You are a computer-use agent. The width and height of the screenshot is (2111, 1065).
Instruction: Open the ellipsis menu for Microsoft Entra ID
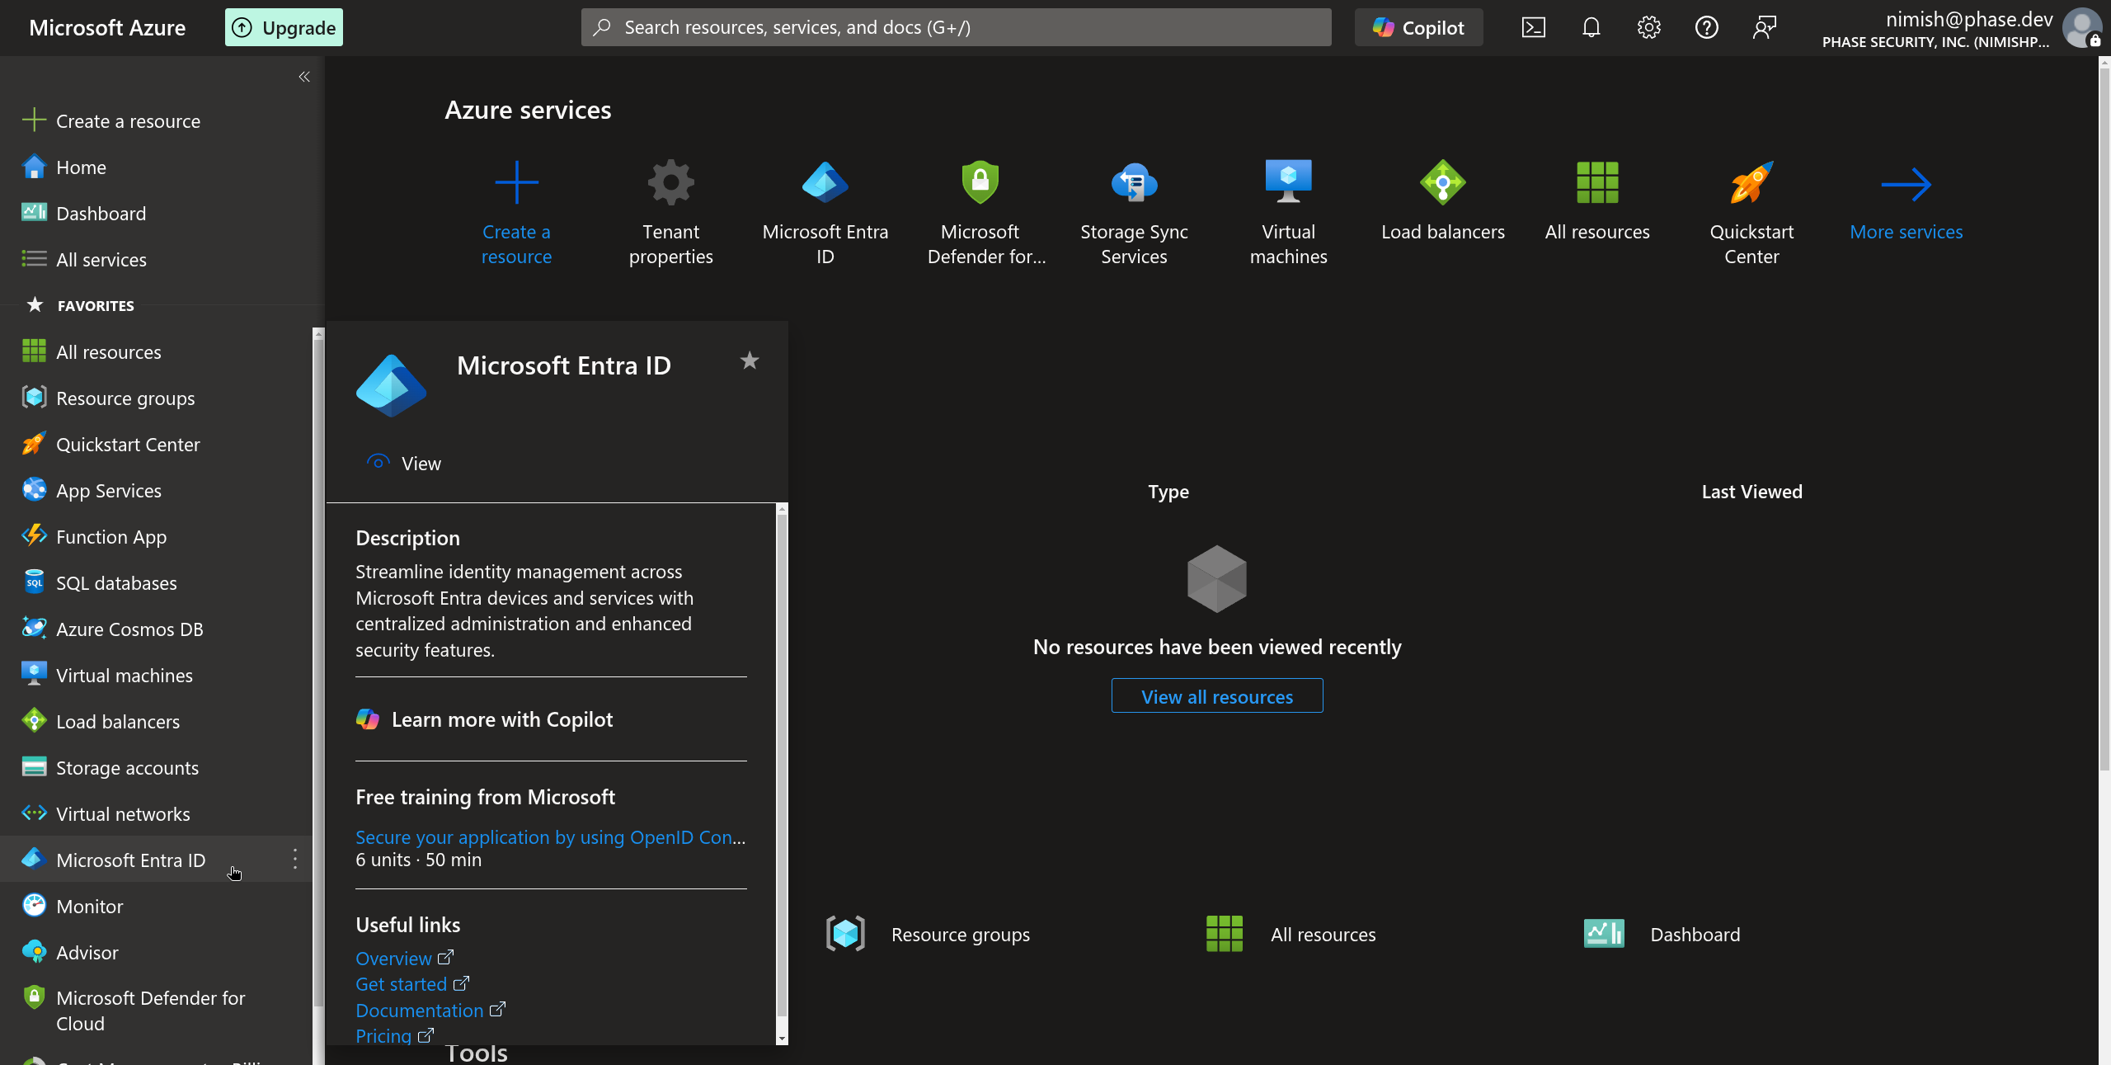click(294, 860)
